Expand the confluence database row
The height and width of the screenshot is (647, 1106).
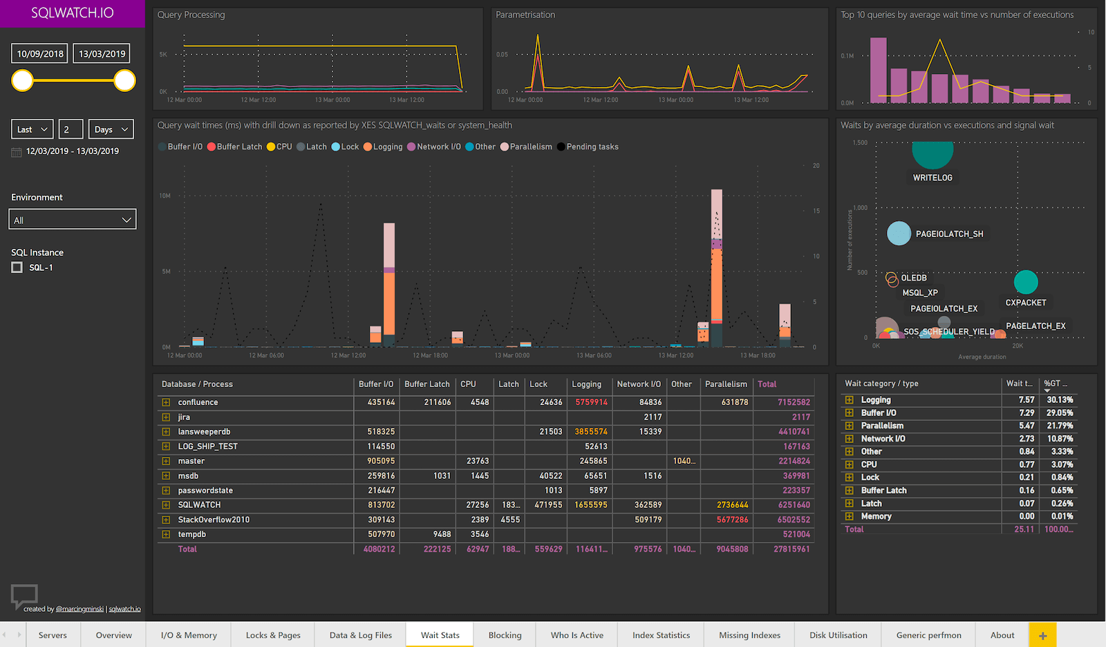coord(166,402)
